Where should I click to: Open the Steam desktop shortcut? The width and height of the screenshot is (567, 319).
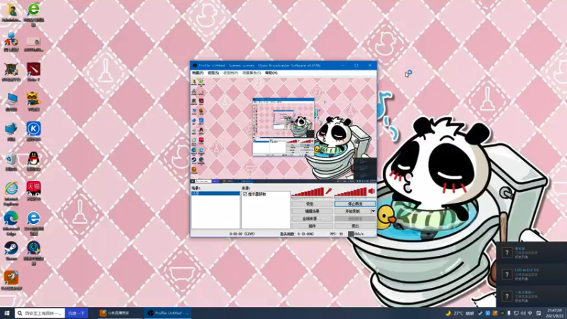click(x=11, y=251)
